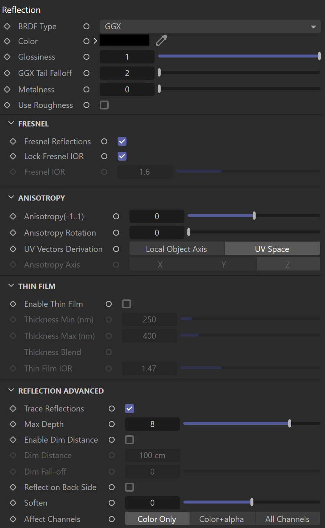Set Affect Channels to All Channels
This screenshot has width=325, height=528.
pos(288,519)
